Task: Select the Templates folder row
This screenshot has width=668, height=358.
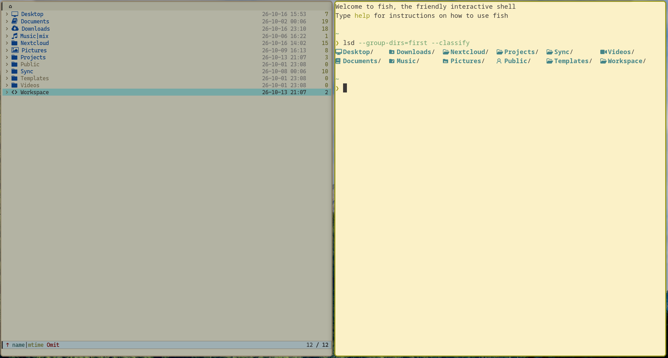Action: 167,78
